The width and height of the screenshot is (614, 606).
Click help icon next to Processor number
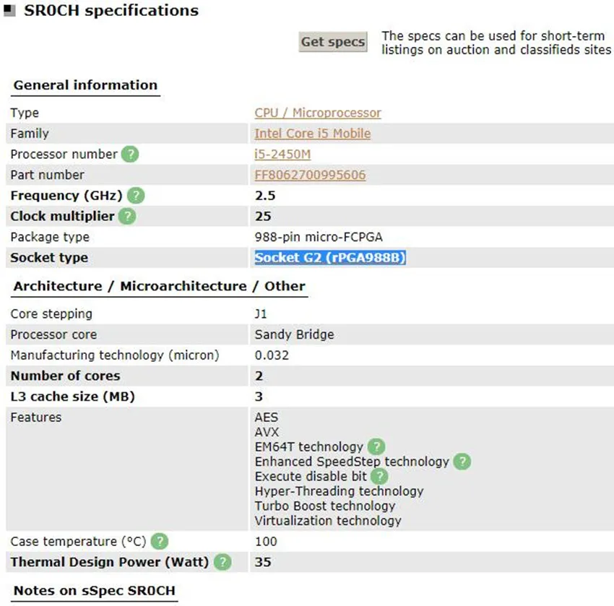pos(130,155)
